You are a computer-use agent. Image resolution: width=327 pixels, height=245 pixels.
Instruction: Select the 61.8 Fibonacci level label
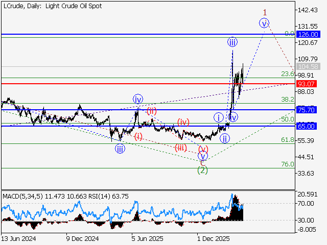288,140
